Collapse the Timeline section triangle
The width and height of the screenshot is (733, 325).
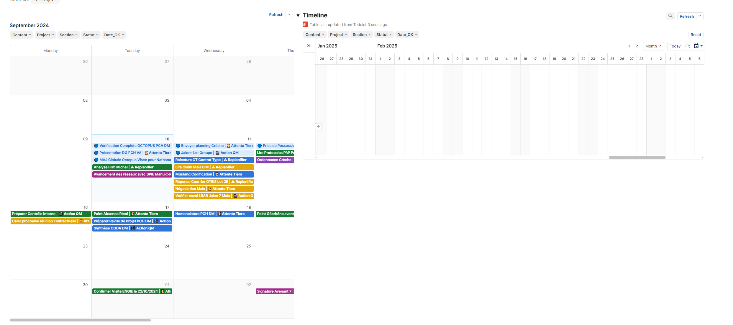tap(298, 16)
